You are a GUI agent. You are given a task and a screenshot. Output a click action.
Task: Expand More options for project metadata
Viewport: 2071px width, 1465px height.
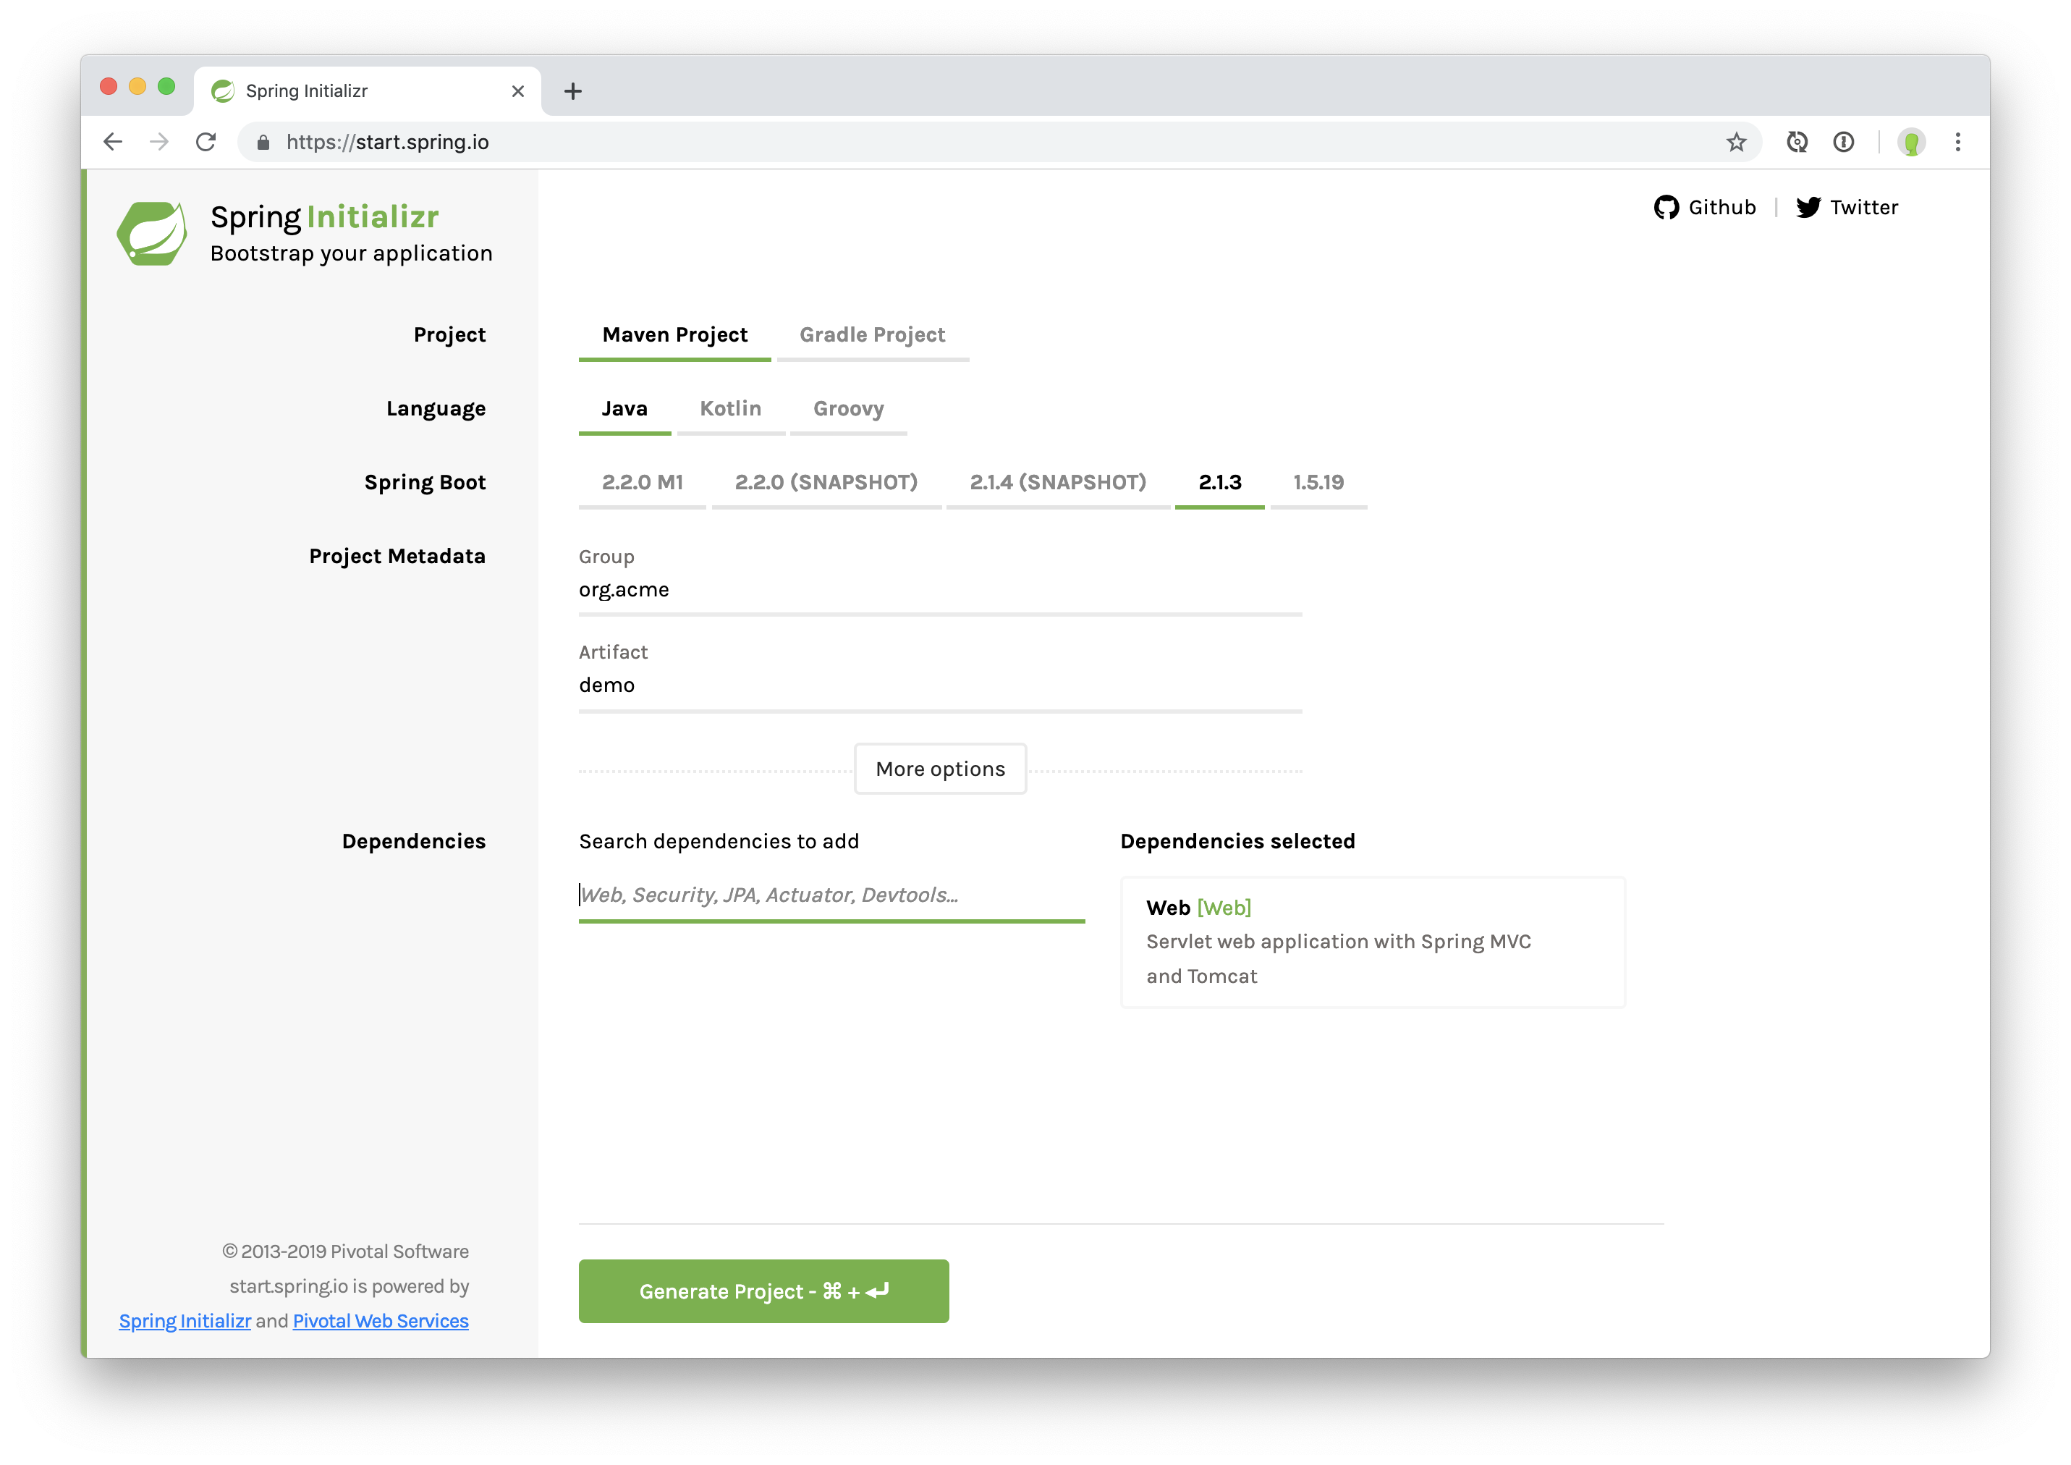940,769
